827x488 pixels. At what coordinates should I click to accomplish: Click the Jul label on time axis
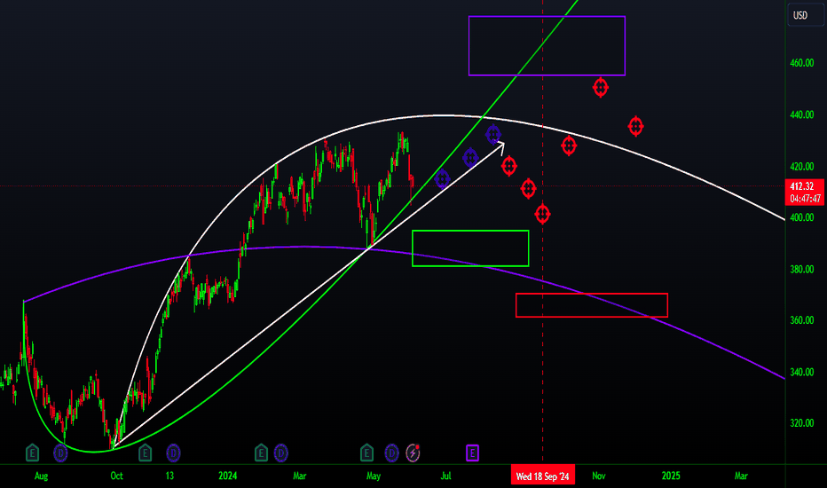(445, 476)
